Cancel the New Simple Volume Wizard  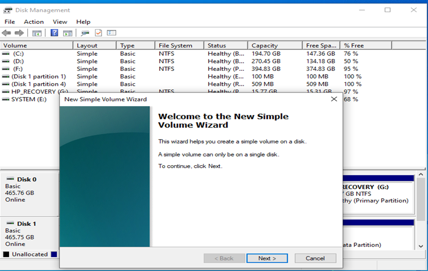315,258
